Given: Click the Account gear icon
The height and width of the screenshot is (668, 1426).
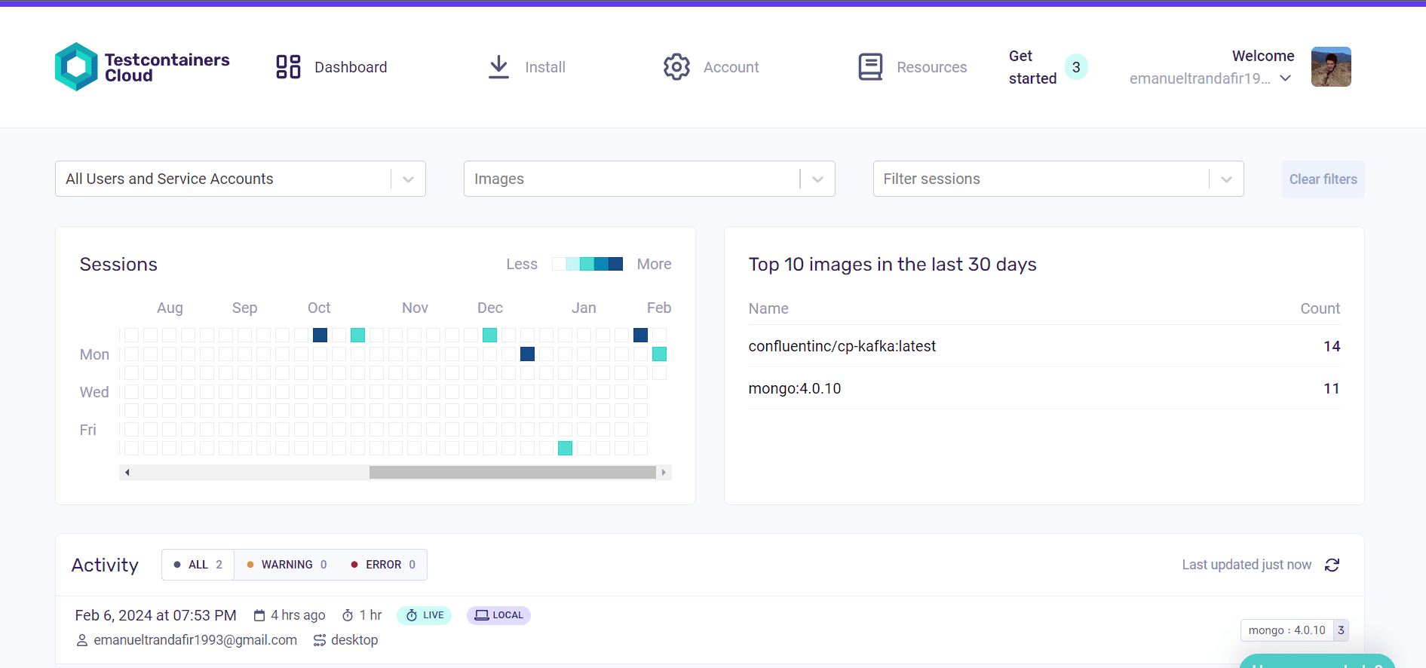Looking at the screenshot, I should pos(676,67).
